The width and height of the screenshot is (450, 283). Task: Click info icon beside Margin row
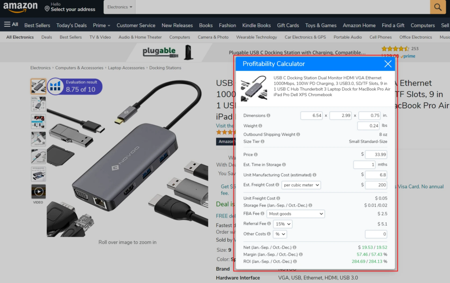coord(301,254)
